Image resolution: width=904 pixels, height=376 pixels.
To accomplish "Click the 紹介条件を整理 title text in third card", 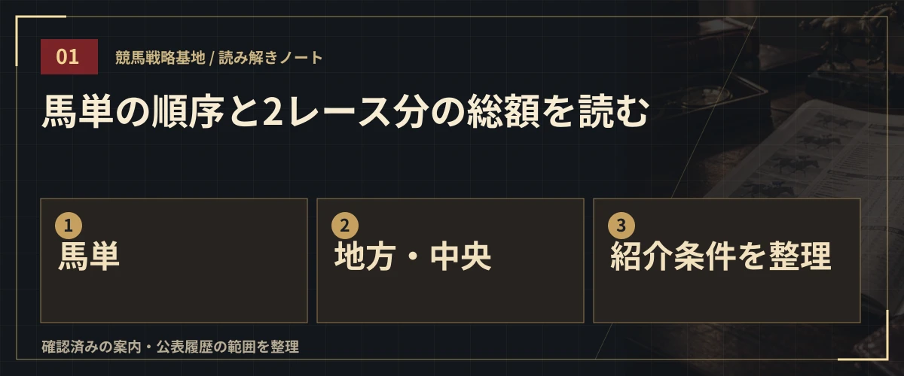I will point(721,257).
